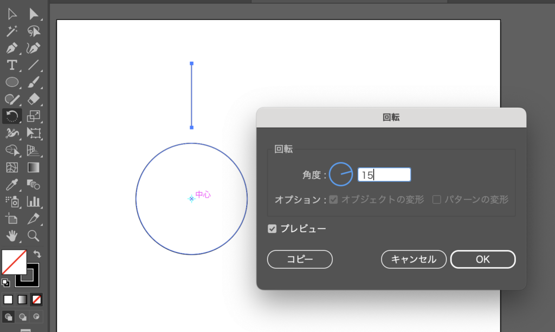The width and height of the screenshot is (555, 332).
Task: Click the fill color swatch
Action: pos(14,262)
